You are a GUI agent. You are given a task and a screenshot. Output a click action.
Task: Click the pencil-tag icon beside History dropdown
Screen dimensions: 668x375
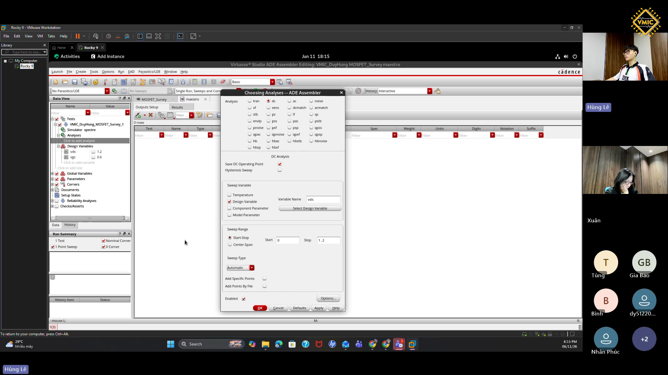click(x=438, y=91)
